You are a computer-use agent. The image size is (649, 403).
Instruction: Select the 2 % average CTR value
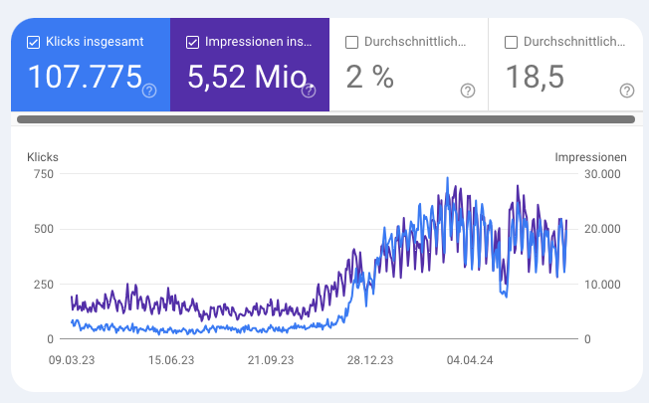click(x=369, y=77)
